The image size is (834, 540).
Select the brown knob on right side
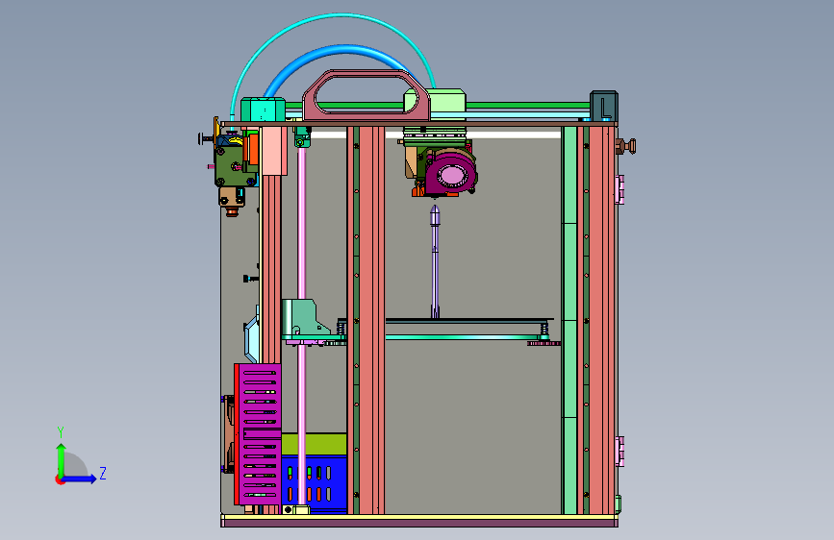(625, 146)
